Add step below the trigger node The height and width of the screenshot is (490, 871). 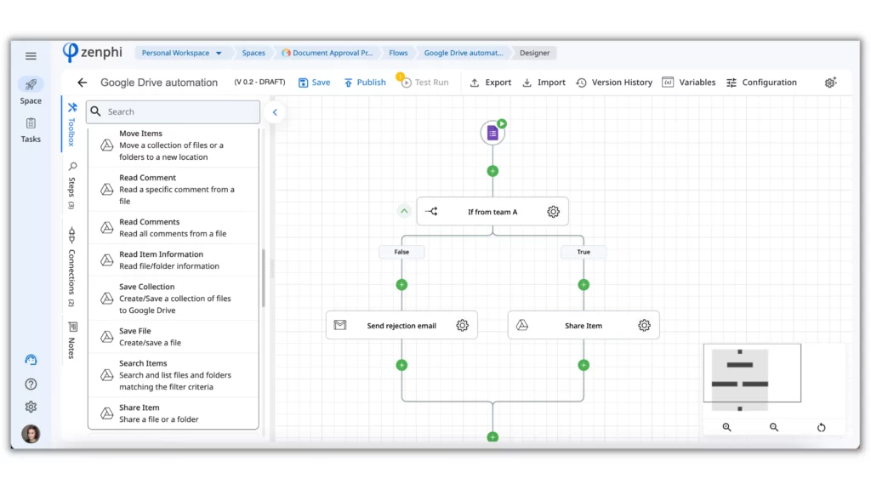492,171
